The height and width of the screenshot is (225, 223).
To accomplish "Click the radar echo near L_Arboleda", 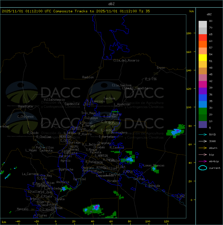I will (x=65, y=188).
